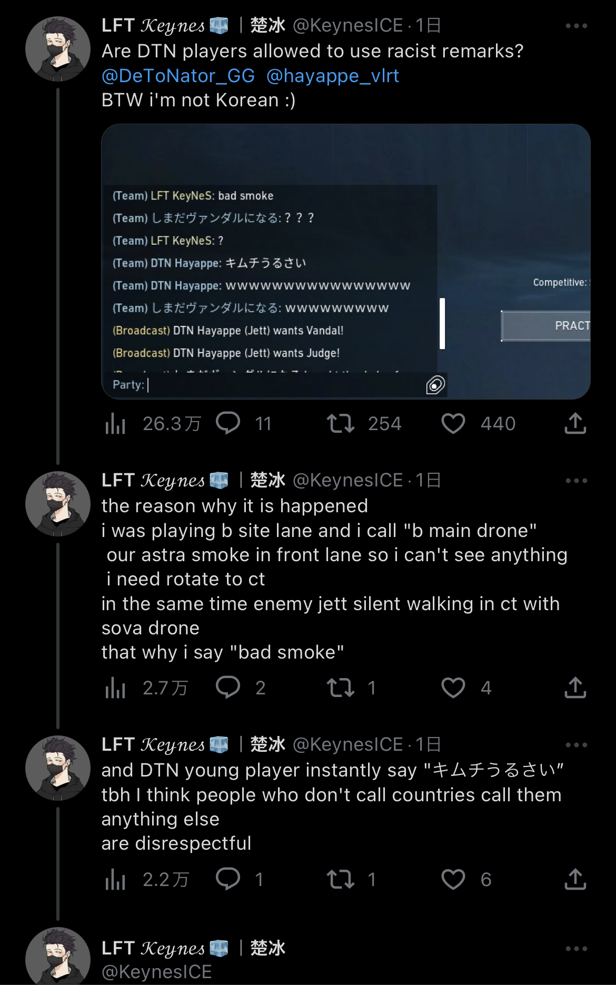Reply to the 'bad smoke' explanation tweet
Viewport: 616px width, 985px height.
[228, 688]
